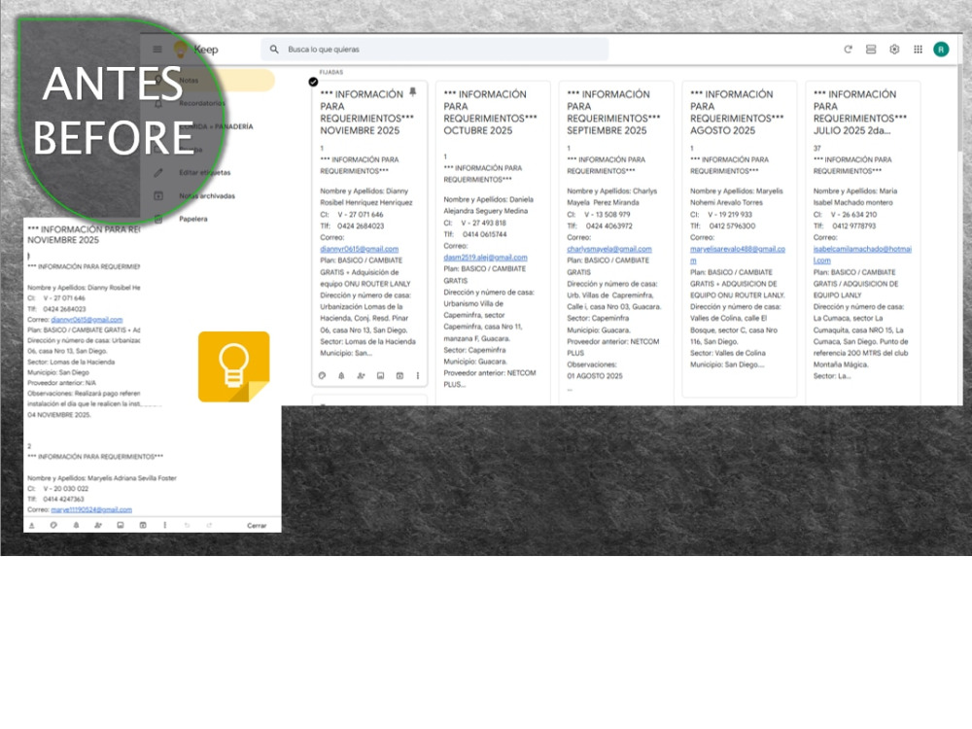Click the Keep logo text

pos(206,50)
